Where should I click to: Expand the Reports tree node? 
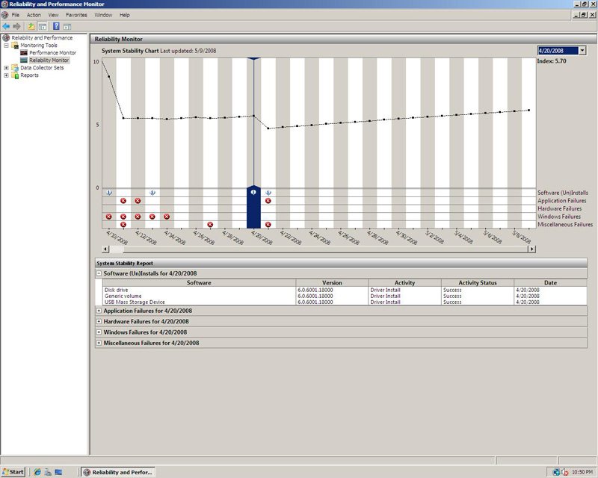pyautogui.click(x=6, y=75)
